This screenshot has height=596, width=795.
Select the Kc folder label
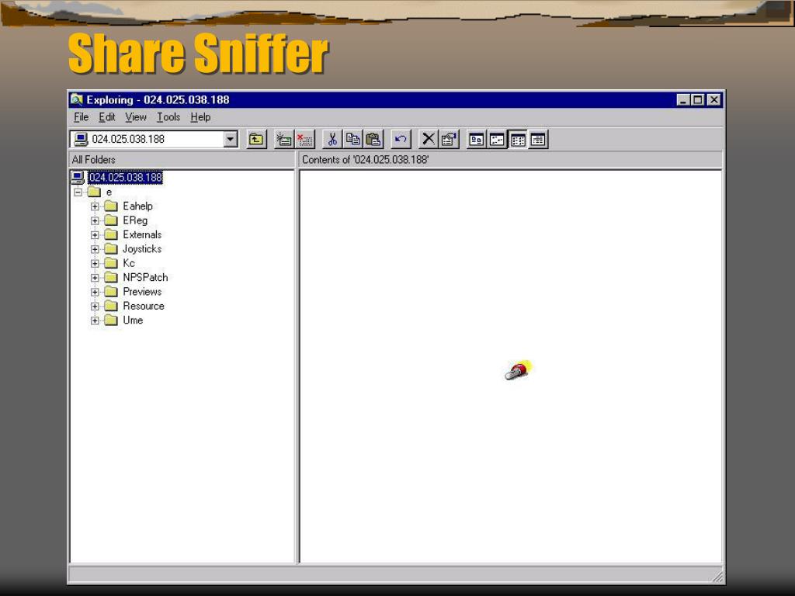tap(129, 263)
